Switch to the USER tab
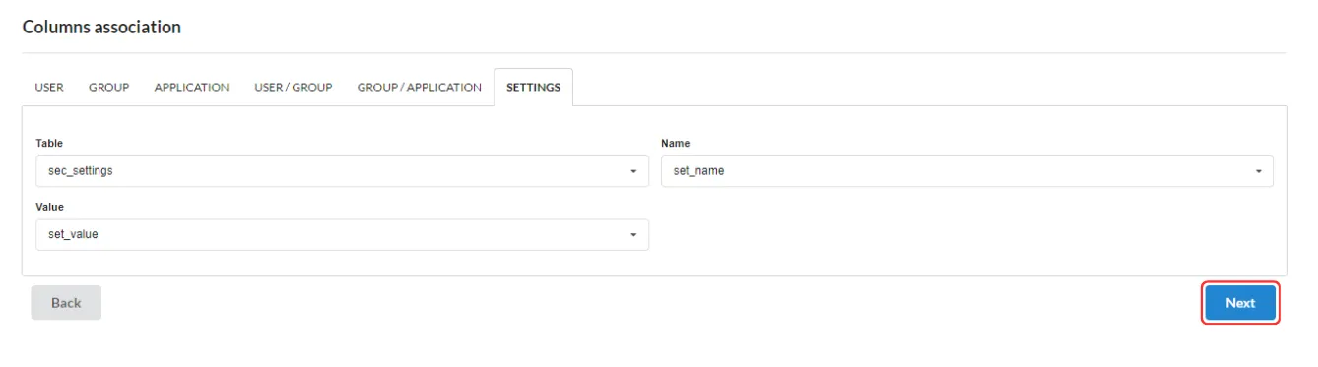 click(49, 88)
